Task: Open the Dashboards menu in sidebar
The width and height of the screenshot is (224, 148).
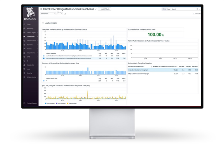Action: tap(31, 37)
